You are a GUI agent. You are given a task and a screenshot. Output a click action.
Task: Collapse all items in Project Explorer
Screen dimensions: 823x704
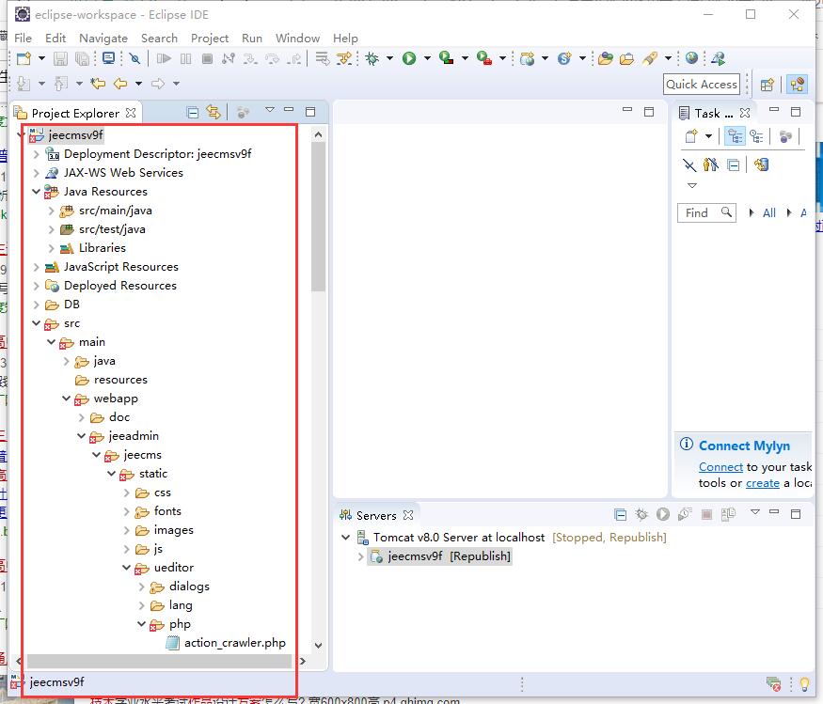[193, 113]
